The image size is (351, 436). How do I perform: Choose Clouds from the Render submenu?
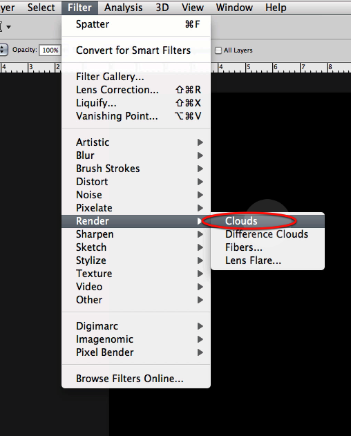click(267, 221)
